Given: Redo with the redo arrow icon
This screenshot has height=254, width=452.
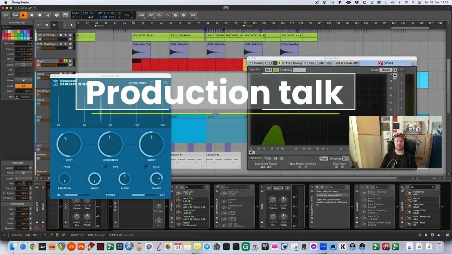Looking at the screenshot, I should coord(167,15).
